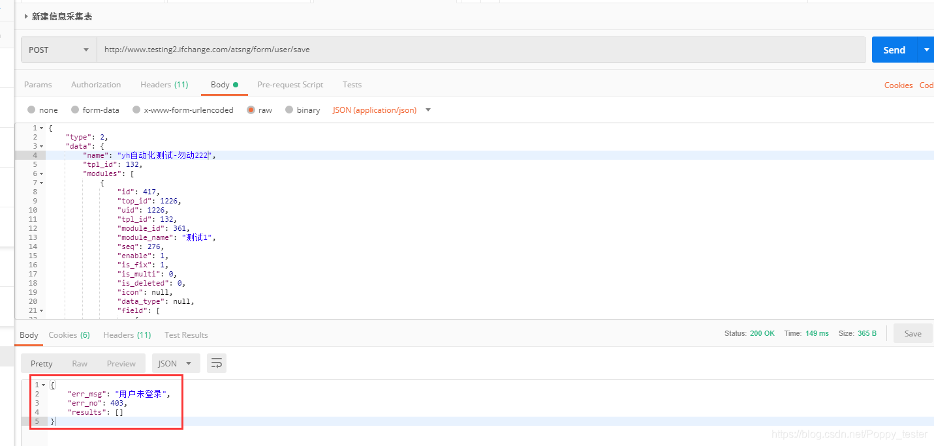This screenshot has width=934, height=446.
Task: Open the POST method dropdown
Action: pos(59,50)
